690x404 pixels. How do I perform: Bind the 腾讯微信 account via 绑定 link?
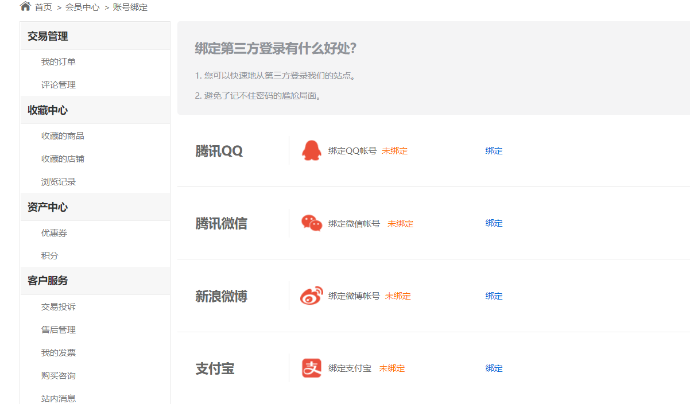click(494, 223)
